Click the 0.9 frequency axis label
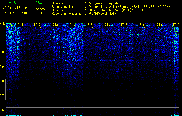Screen dimensions: 182x116 (3, 67)
